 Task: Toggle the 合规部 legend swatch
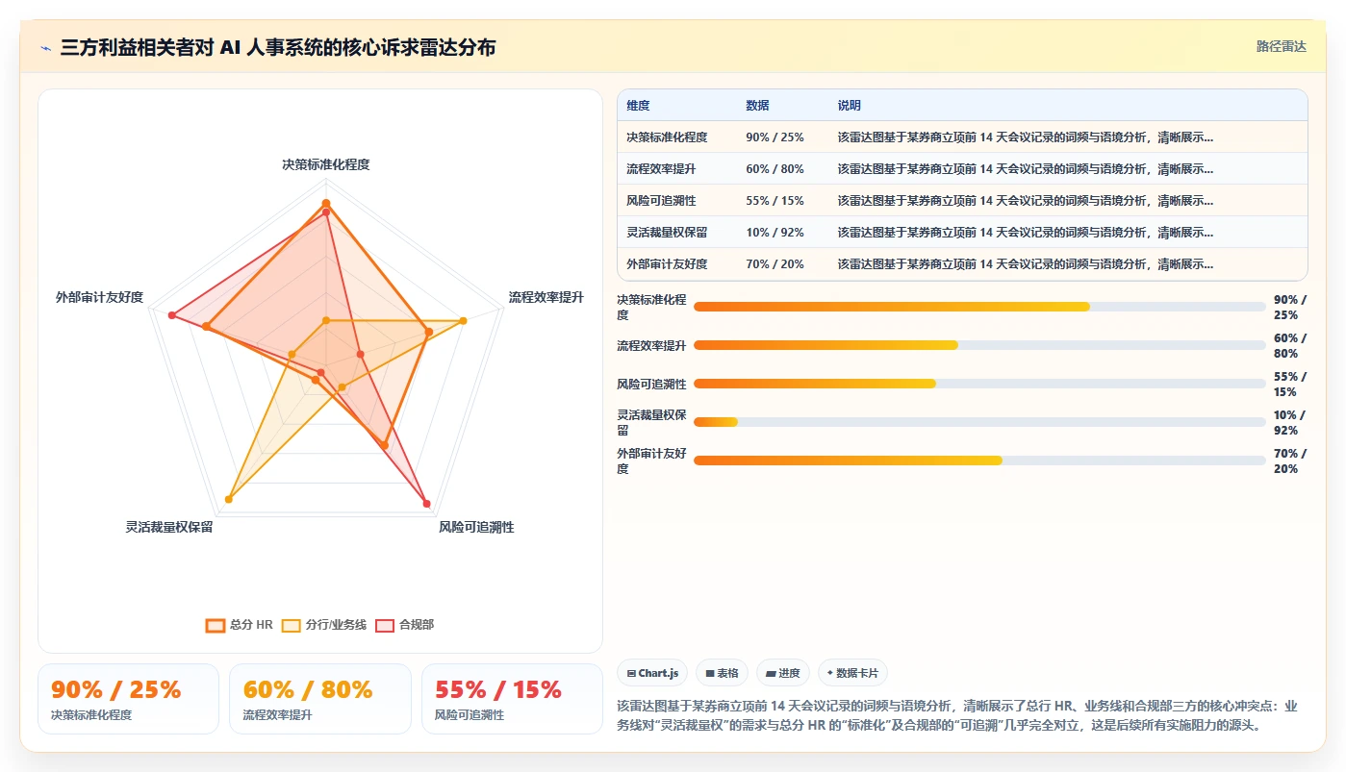click(x=385, y=625)
